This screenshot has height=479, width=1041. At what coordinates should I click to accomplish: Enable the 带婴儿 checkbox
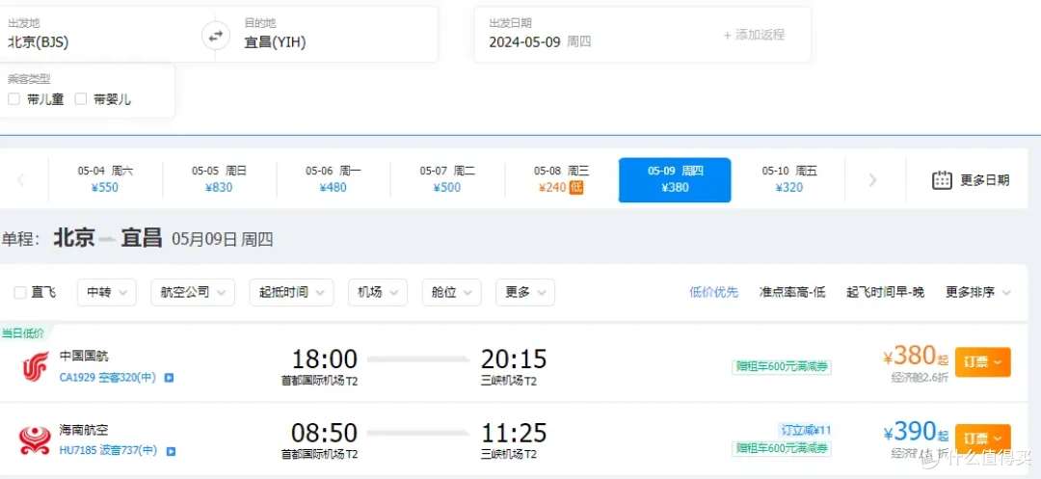click(x=81, y=99)
